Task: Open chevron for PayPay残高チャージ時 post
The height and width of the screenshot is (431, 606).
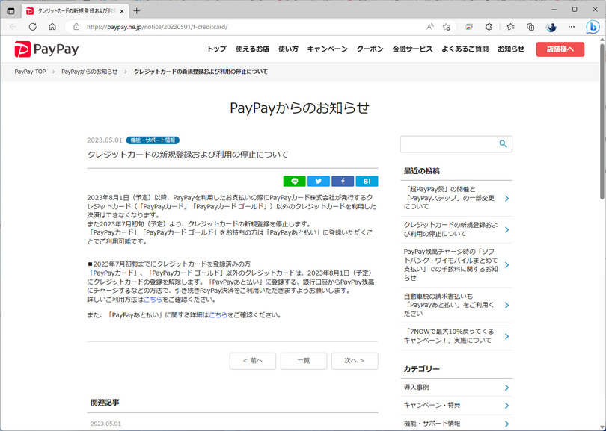Action: (506, 265)
